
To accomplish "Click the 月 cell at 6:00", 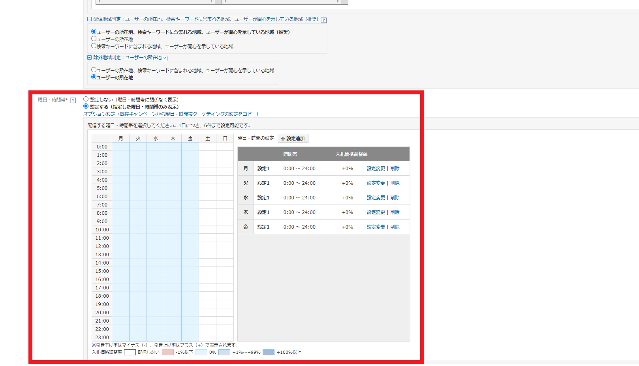I will 121,196.
